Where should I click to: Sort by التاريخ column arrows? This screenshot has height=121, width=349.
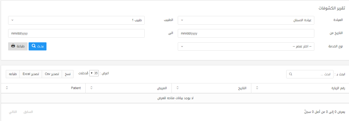178,88
